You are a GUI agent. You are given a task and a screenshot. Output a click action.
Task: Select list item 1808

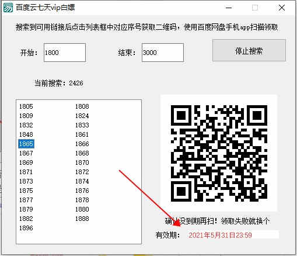(82, 106)
